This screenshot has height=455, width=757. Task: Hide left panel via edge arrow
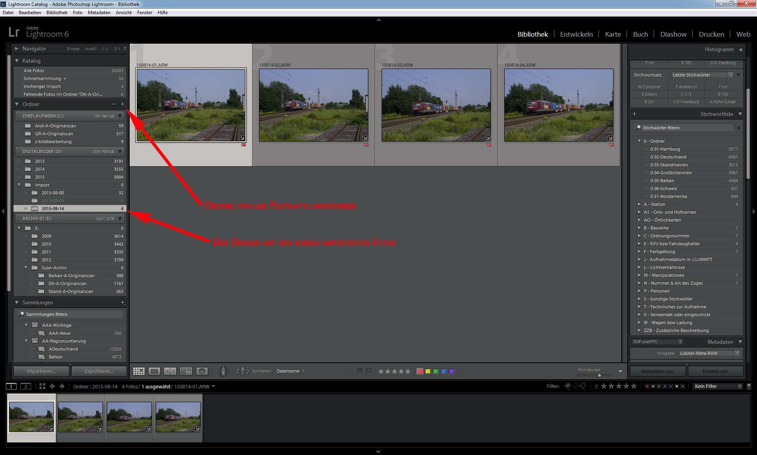3,211
